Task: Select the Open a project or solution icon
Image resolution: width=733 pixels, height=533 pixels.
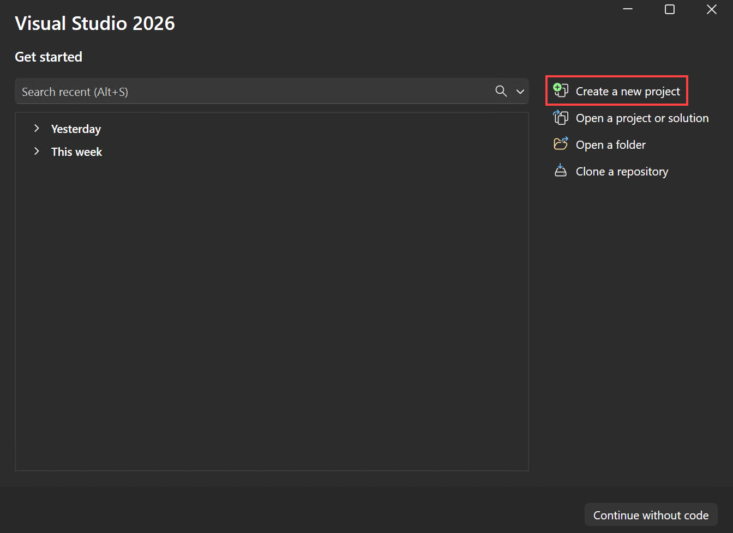Action: (560, 117)
